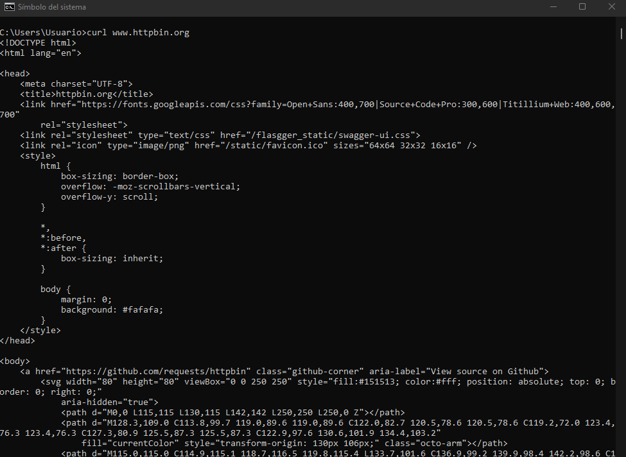Screen dimensions: 626x457
Task: Select the <body> opening tag line
Action: tap(15, 361)
